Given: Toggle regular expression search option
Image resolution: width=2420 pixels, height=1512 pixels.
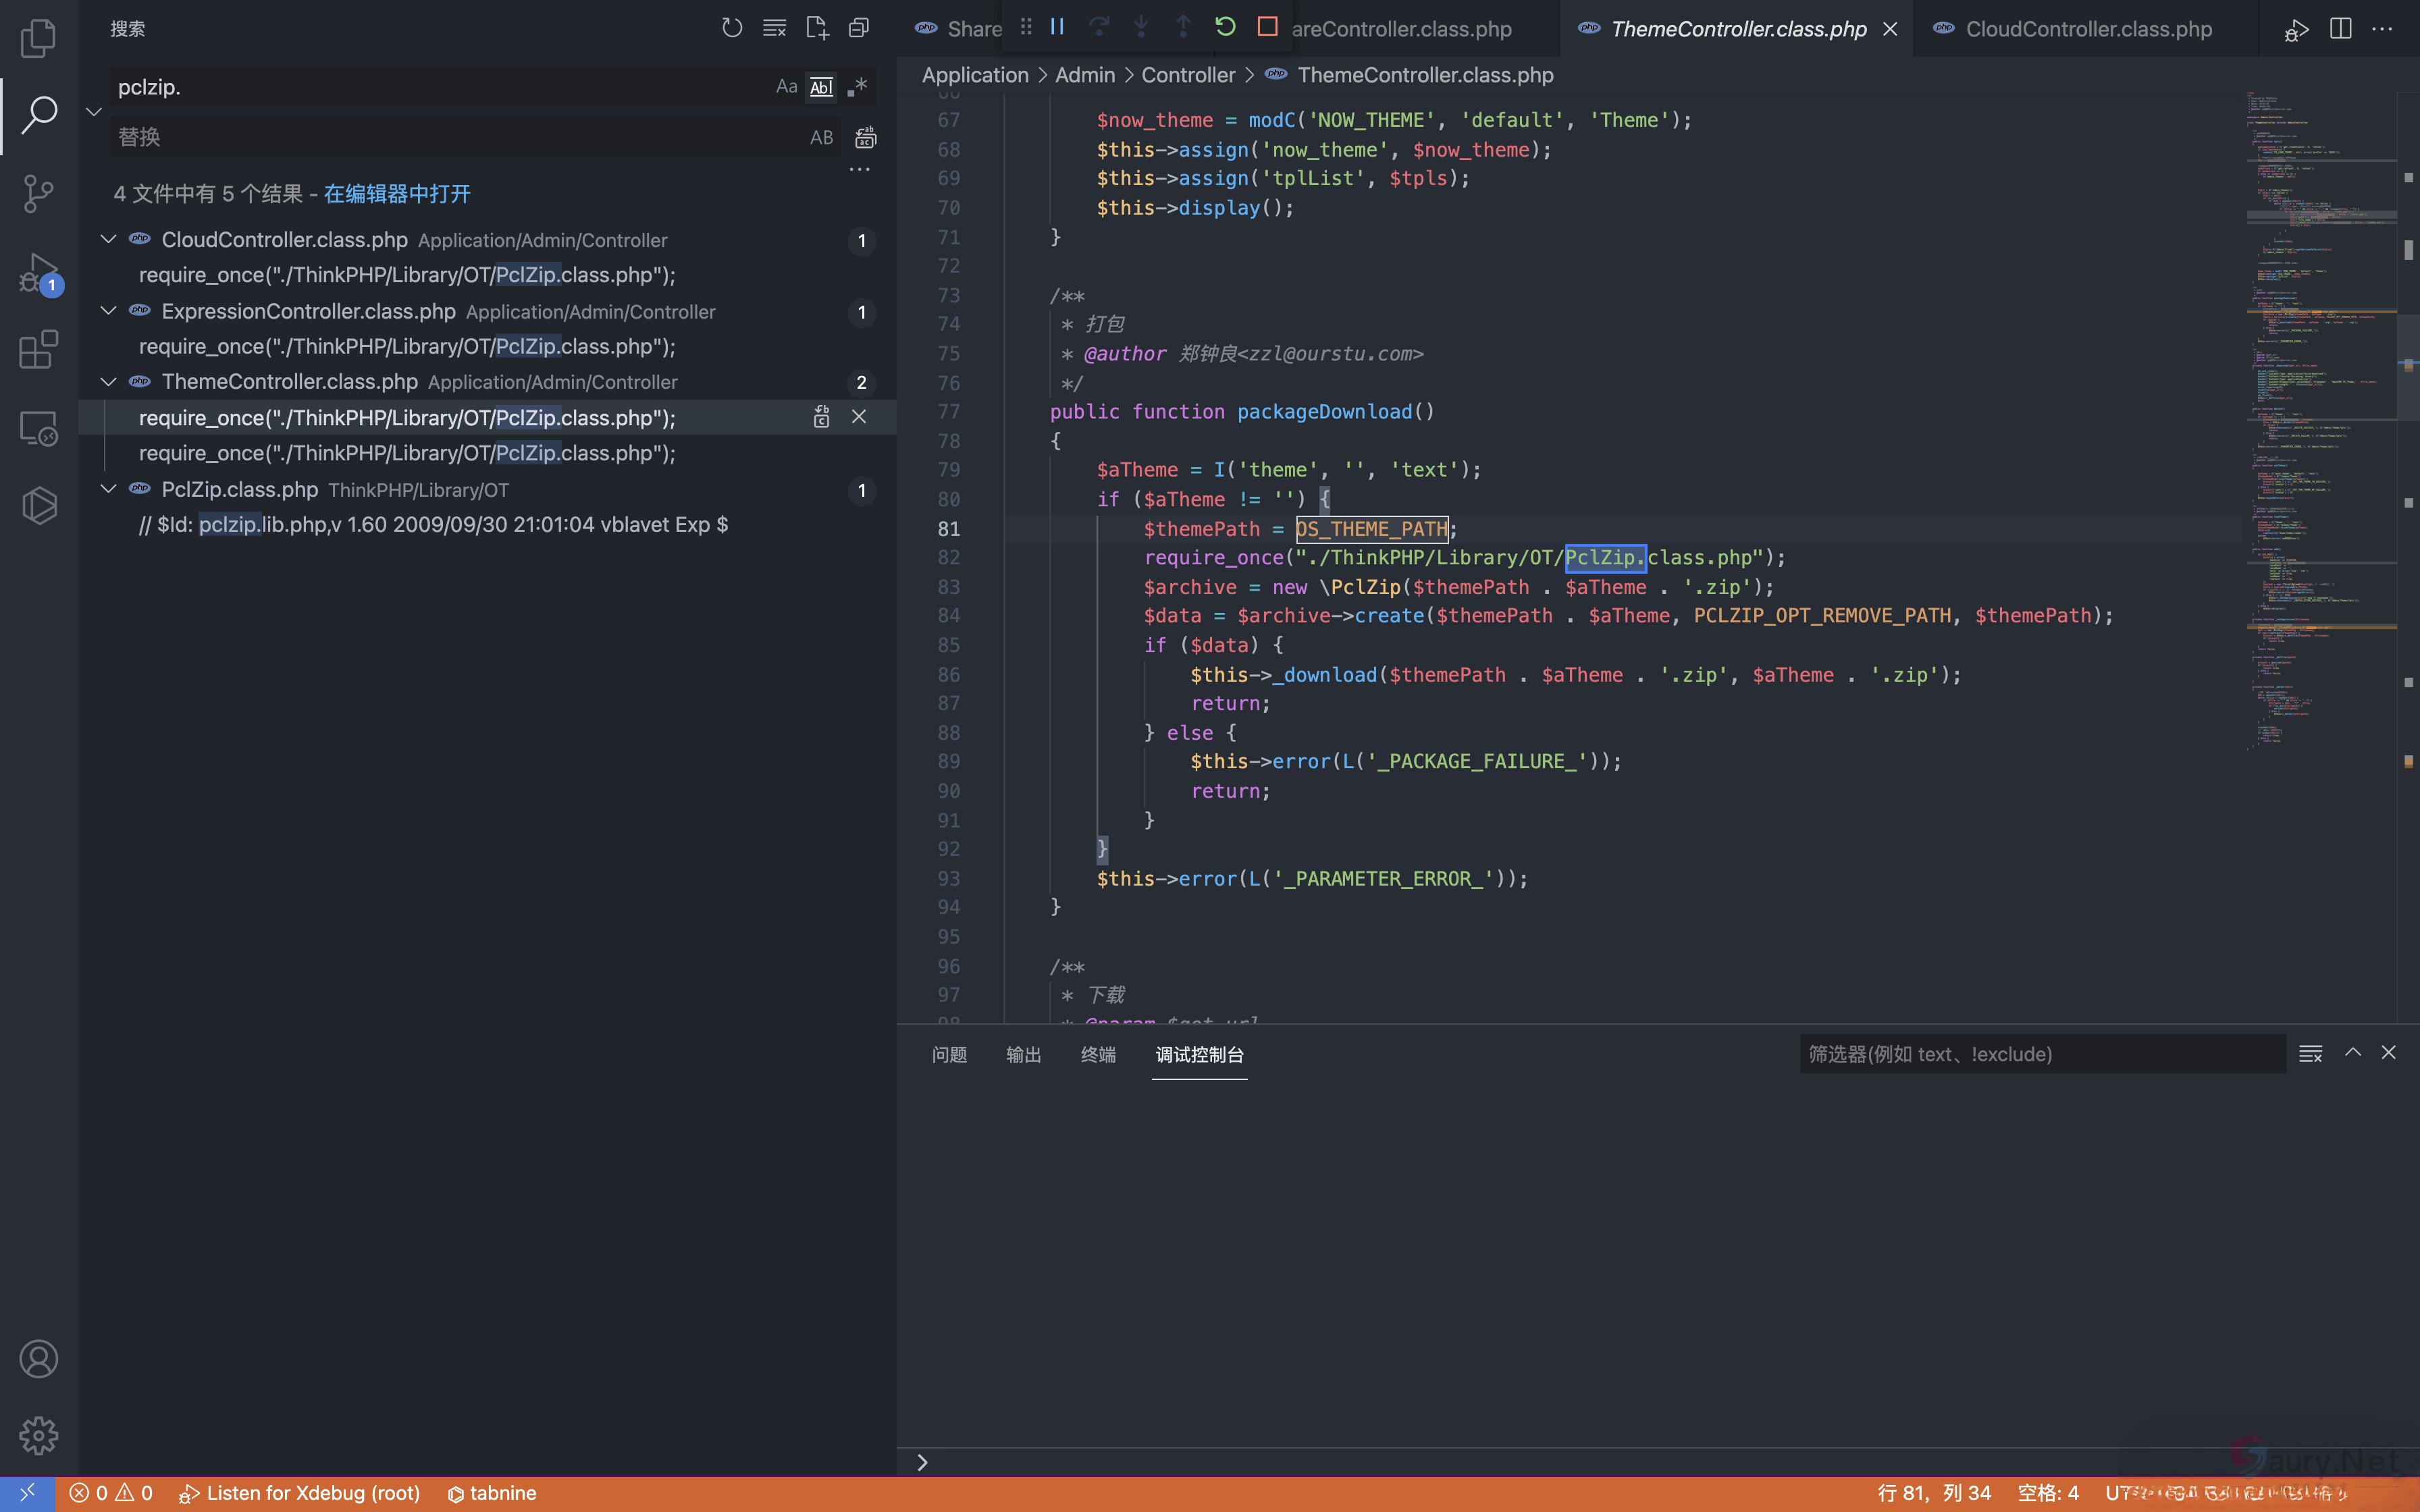Looking at the screenshot, I should coord(857,87).
